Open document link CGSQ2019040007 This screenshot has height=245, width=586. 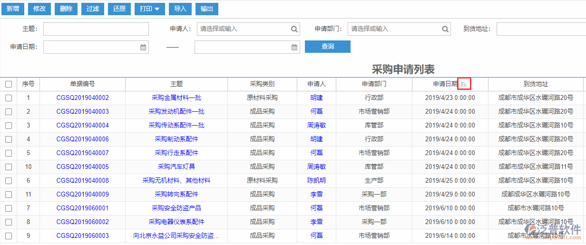83,153
